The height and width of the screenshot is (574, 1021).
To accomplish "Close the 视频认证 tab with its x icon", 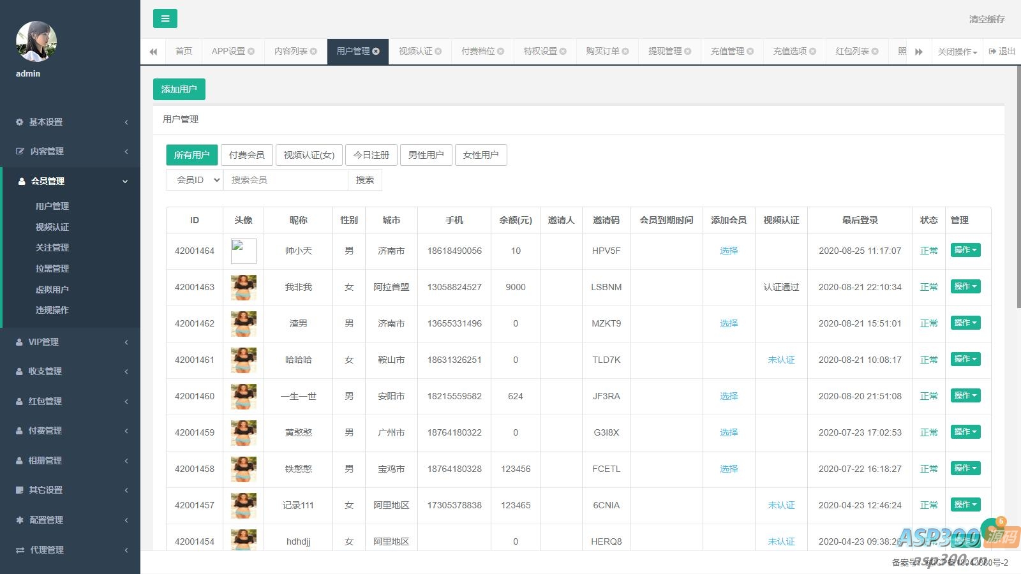I will pos(438,52).
